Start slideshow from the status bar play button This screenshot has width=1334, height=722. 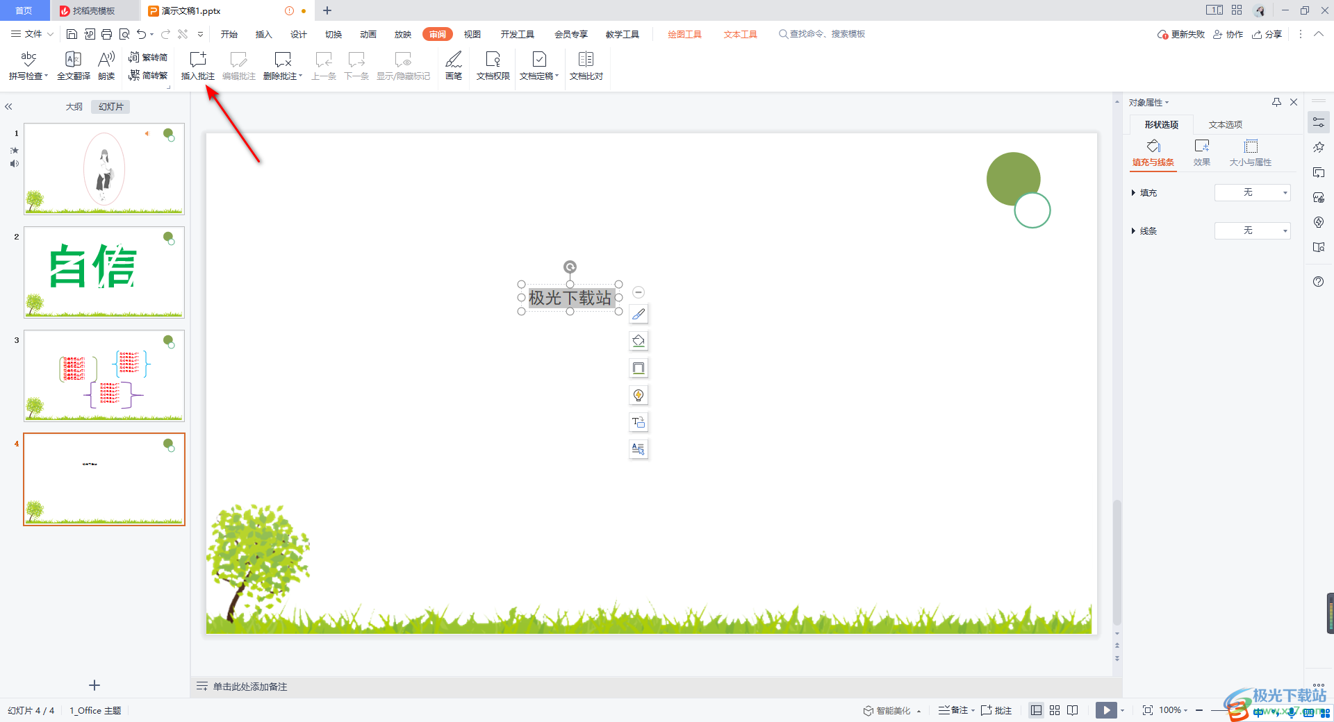(x=1106, y=710)
